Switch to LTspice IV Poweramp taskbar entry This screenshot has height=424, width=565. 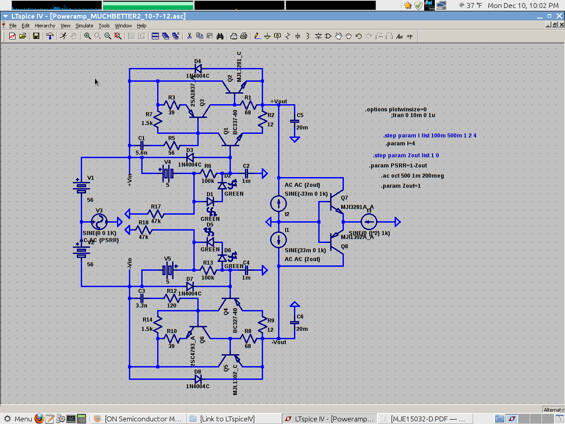(x=330, y=419)
